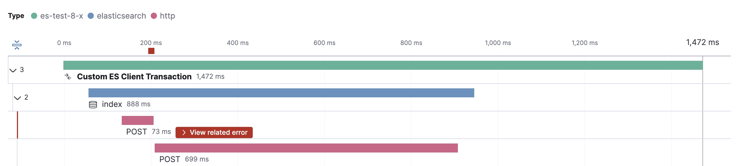
Task: Select the blue elasticsearch legend dot
Action: (x=91, y=16)
